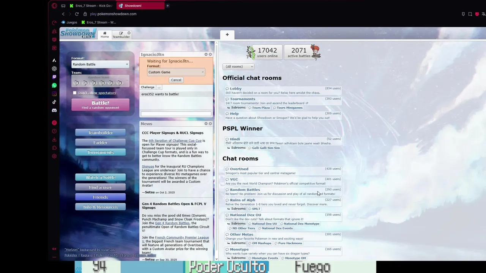Click the site padlock security icon
The image size is (486, 273).
pos(85,14)
